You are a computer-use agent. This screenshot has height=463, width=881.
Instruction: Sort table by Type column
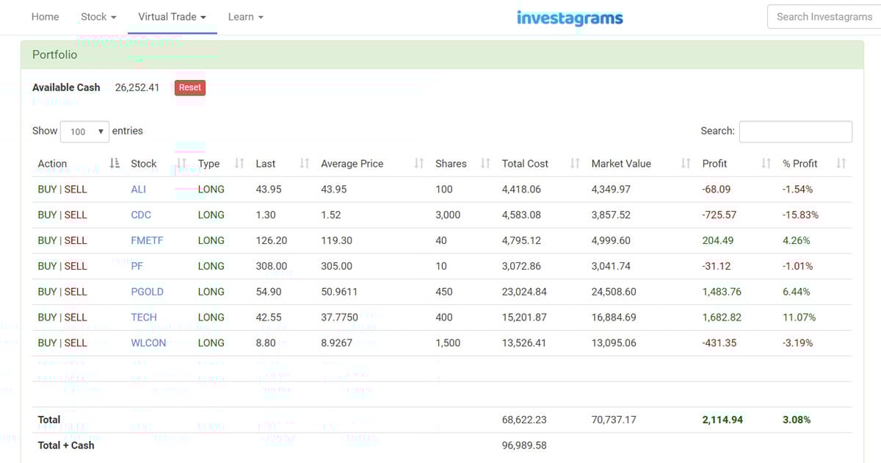220,163
